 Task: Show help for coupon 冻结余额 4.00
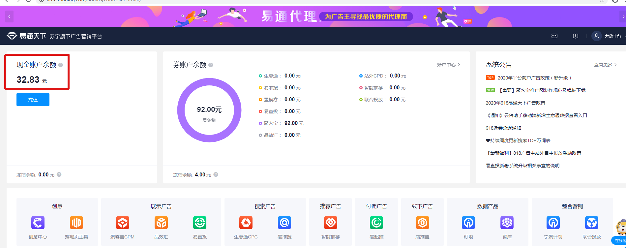coord(216,174)
